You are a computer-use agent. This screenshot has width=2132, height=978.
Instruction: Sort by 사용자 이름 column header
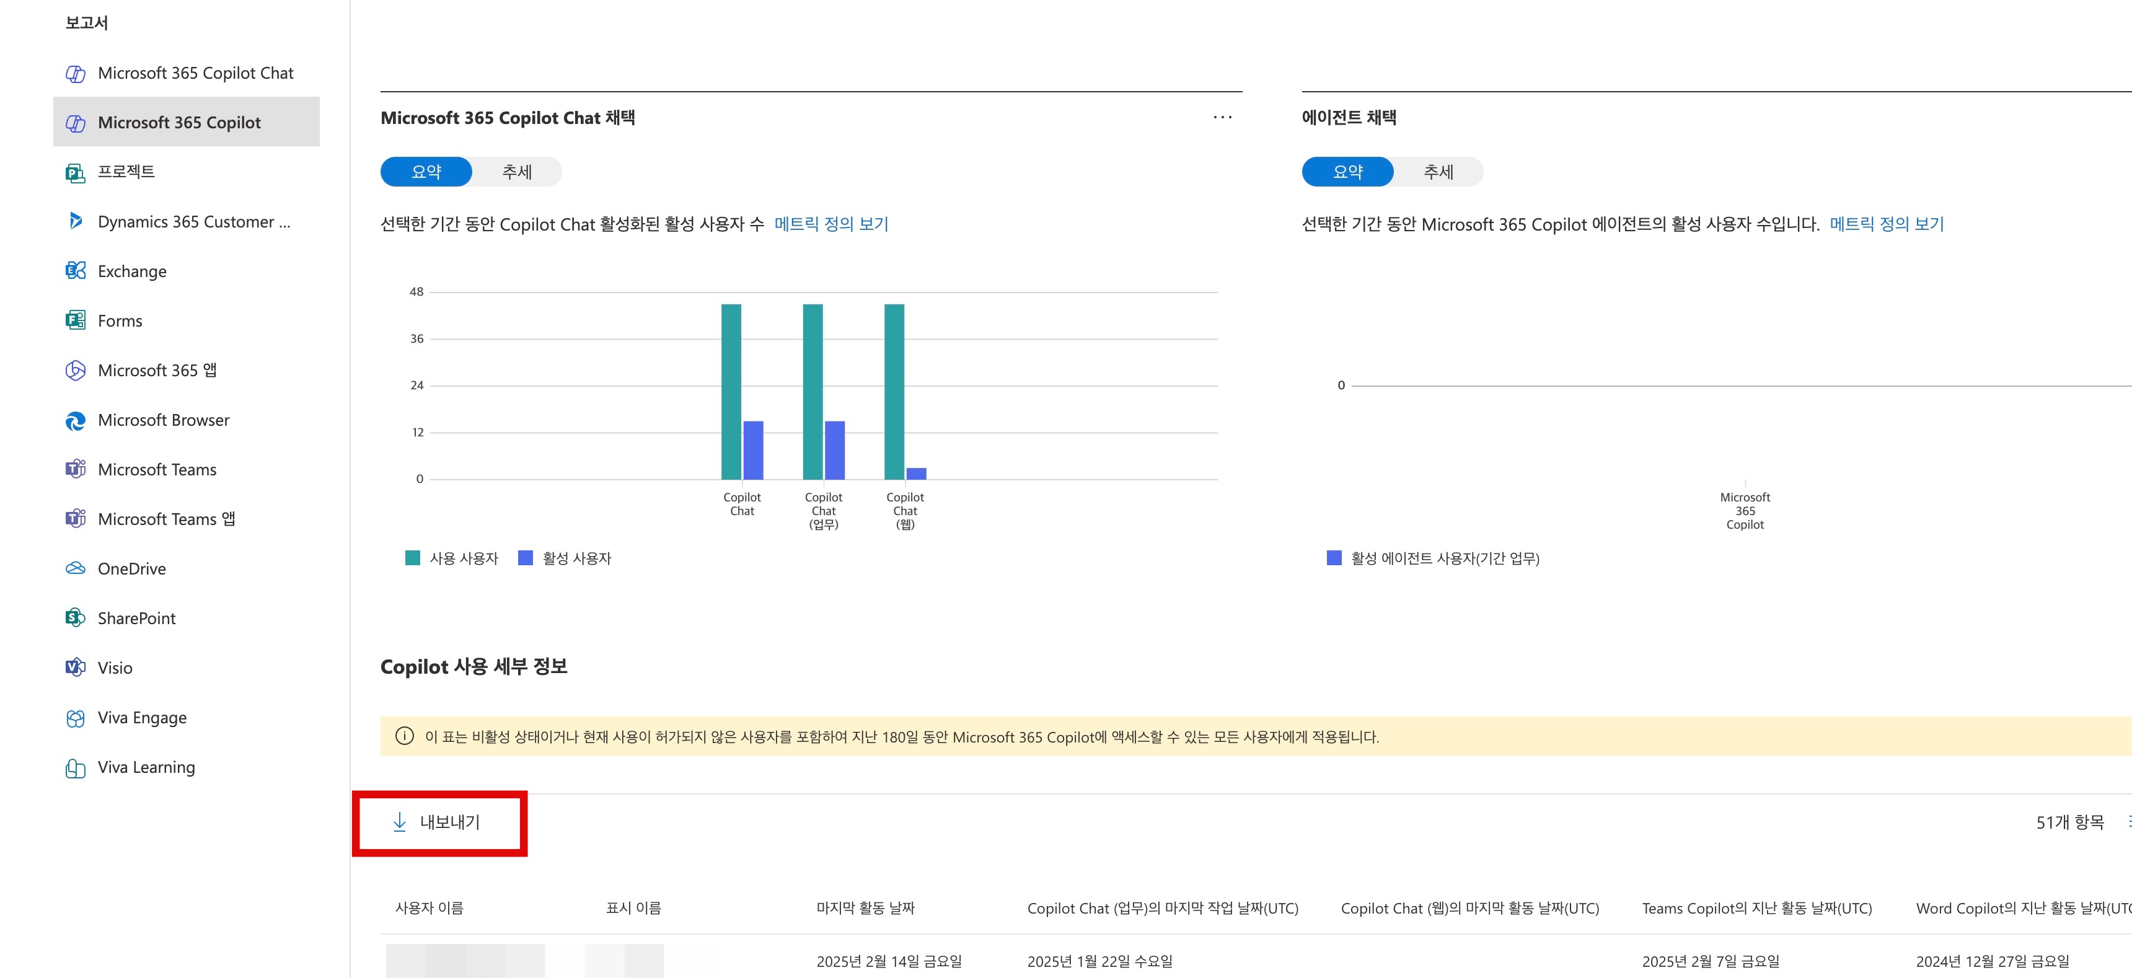tap(429, 909)
